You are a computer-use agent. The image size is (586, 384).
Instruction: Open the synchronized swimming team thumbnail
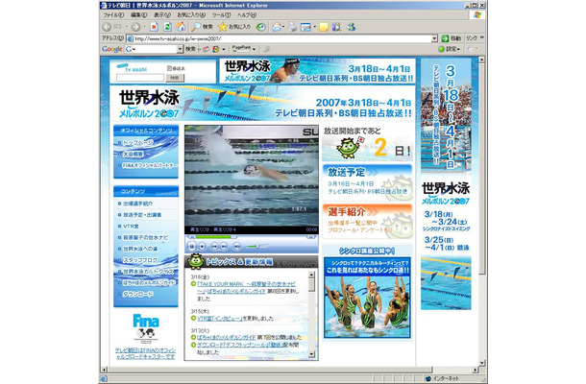tap(367, 298)
